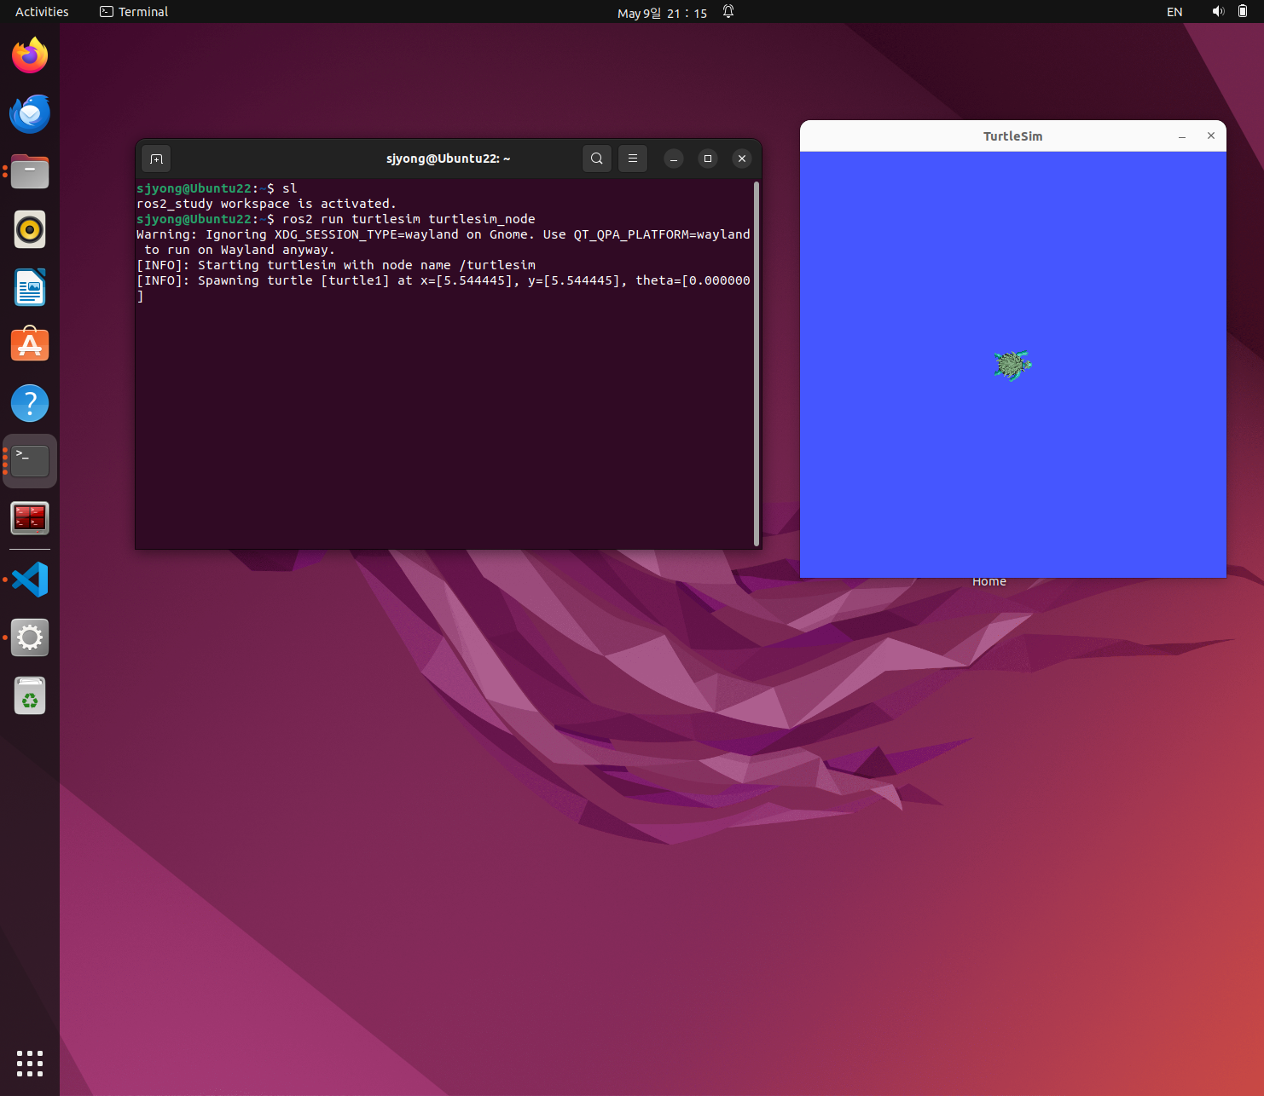1264x1096 pixels.
Task: Open Ubuntu Software store
Action: coord(30,345)
